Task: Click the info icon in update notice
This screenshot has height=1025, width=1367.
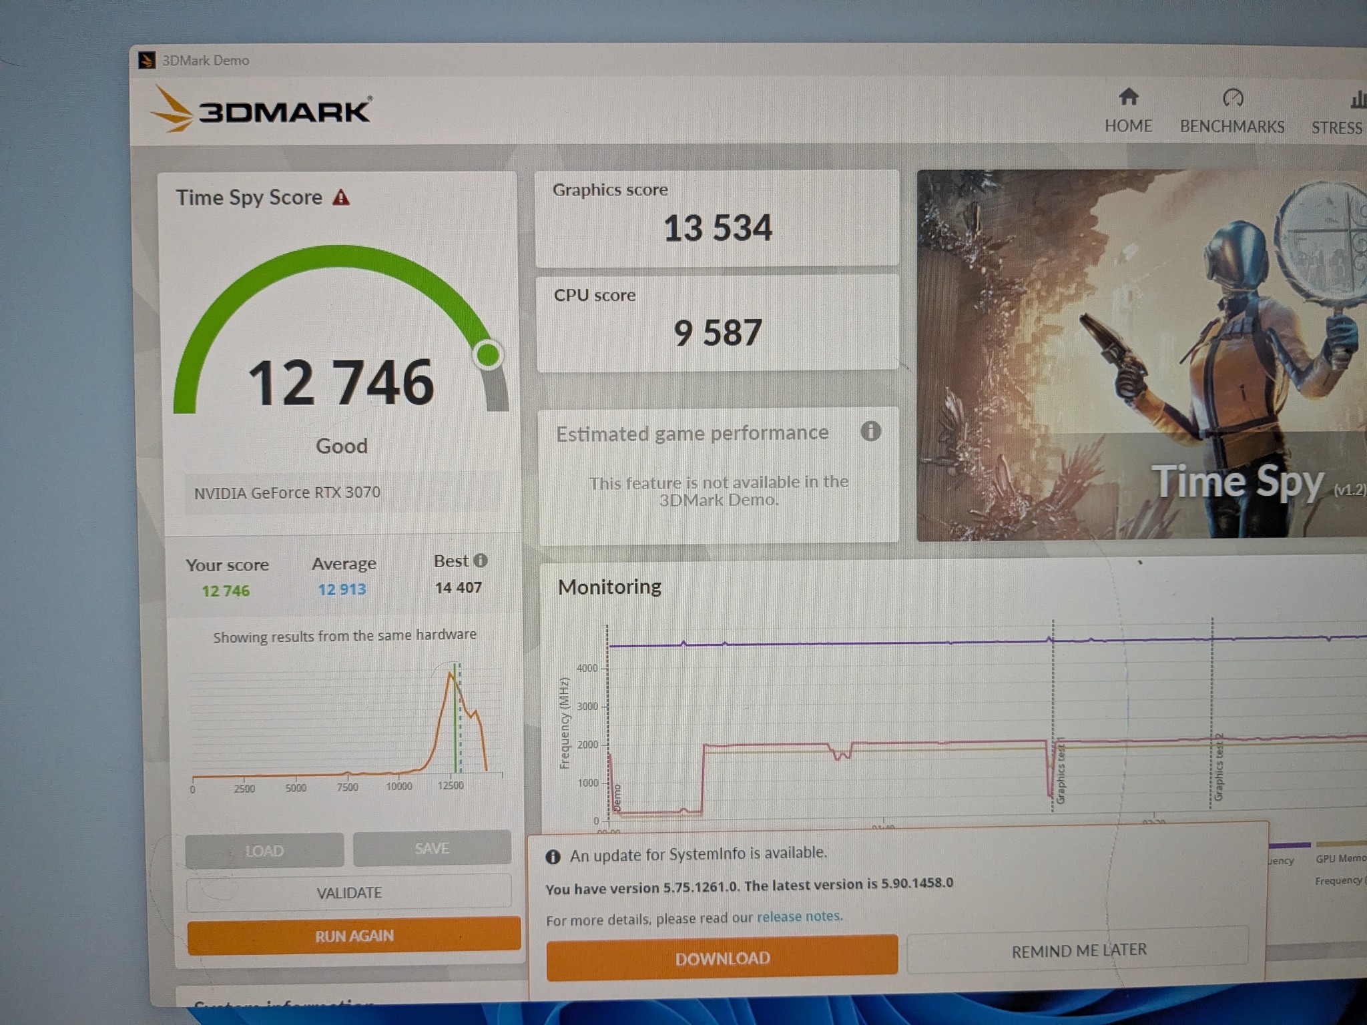Action: tap(553, 857)
